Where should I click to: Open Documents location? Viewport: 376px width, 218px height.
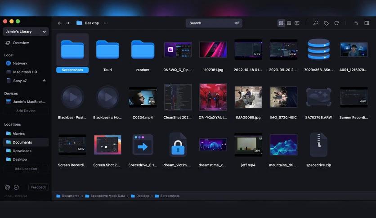coord(26,142)
